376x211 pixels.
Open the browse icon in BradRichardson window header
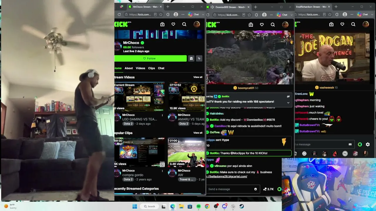[331, 25]
